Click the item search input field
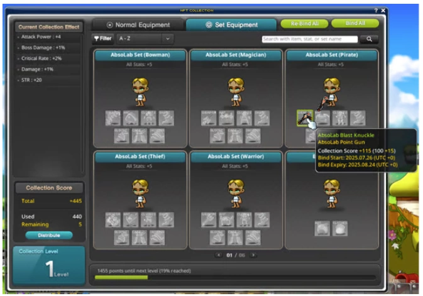This screenshot has height=296, width=423. [x=310, y=39]
